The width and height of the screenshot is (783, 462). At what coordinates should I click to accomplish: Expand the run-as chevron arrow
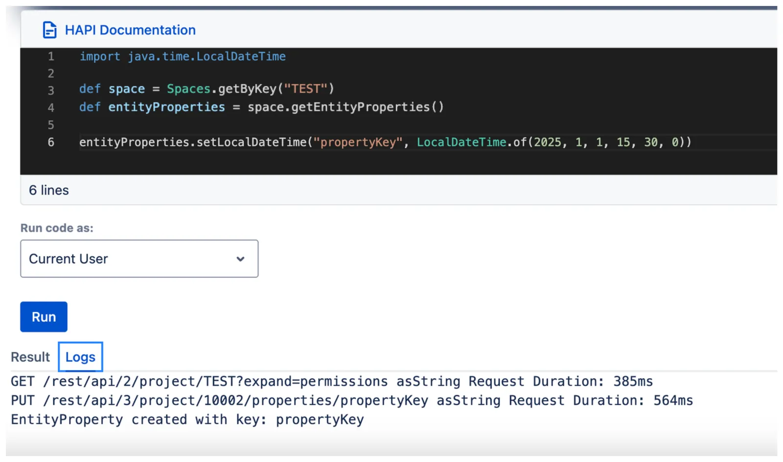coord(240,259)
